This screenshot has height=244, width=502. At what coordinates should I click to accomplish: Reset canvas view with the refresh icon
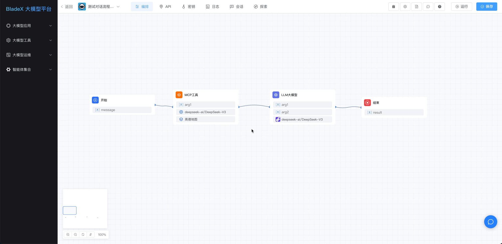(x=83, y=234)
